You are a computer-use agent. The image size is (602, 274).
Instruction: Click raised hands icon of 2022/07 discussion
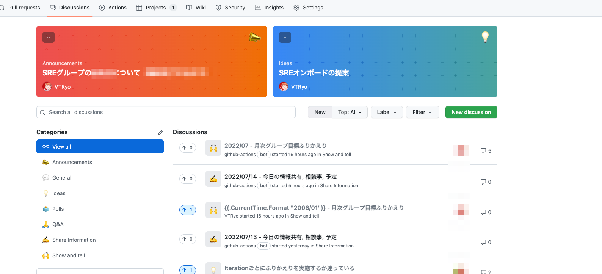(213, 148)
